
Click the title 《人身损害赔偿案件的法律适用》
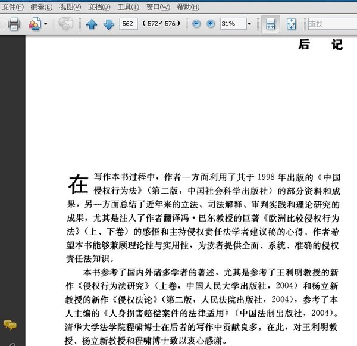click(x=166, y=313)
